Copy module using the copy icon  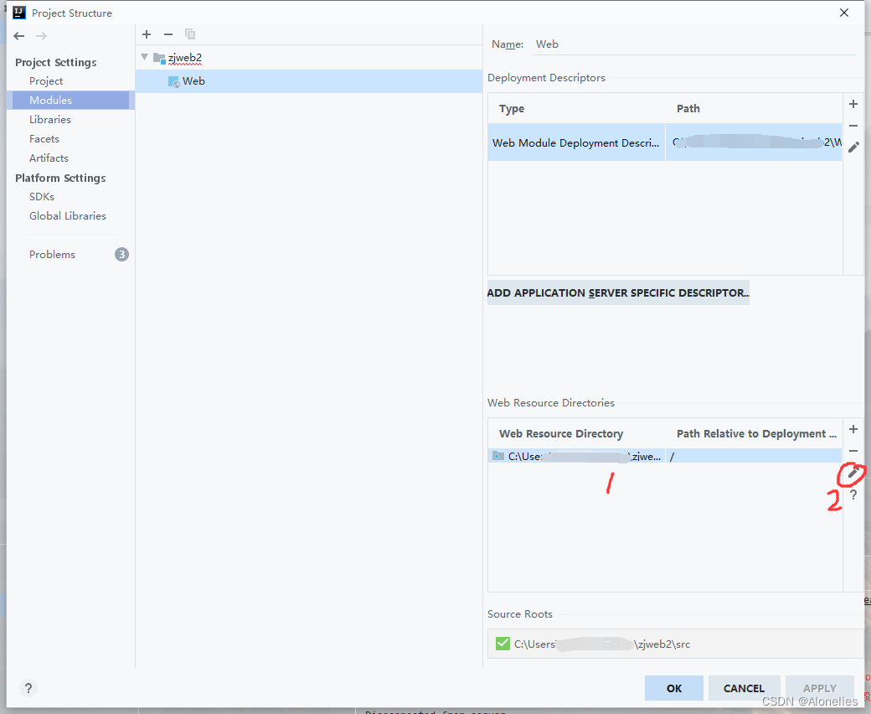pos(190,34)
